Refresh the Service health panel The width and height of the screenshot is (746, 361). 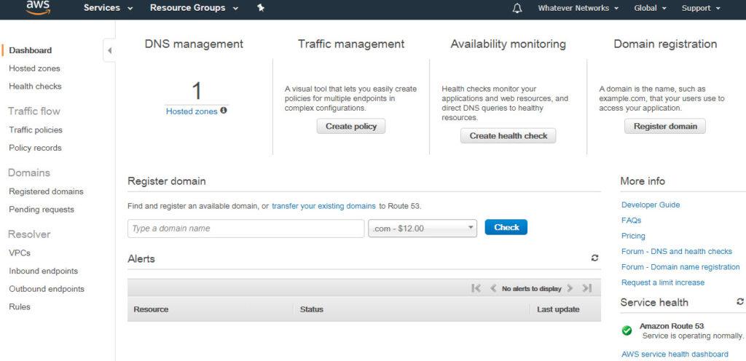740,301
